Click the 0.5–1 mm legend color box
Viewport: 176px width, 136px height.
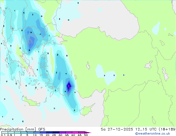(11, 132)
